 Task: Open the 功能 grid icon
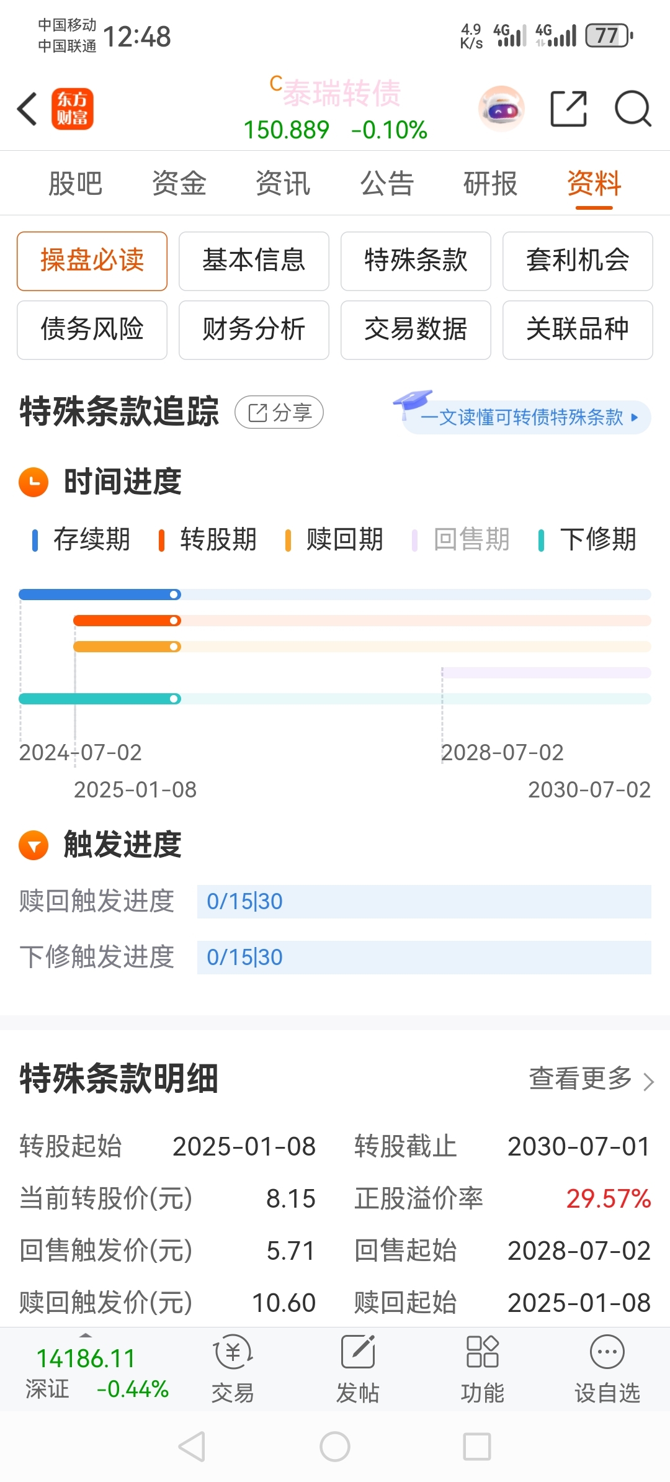coord(482,1353)
